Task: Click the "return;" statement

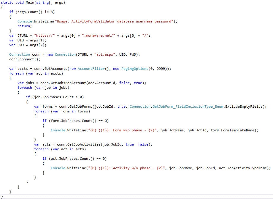Action: (25, 26)
